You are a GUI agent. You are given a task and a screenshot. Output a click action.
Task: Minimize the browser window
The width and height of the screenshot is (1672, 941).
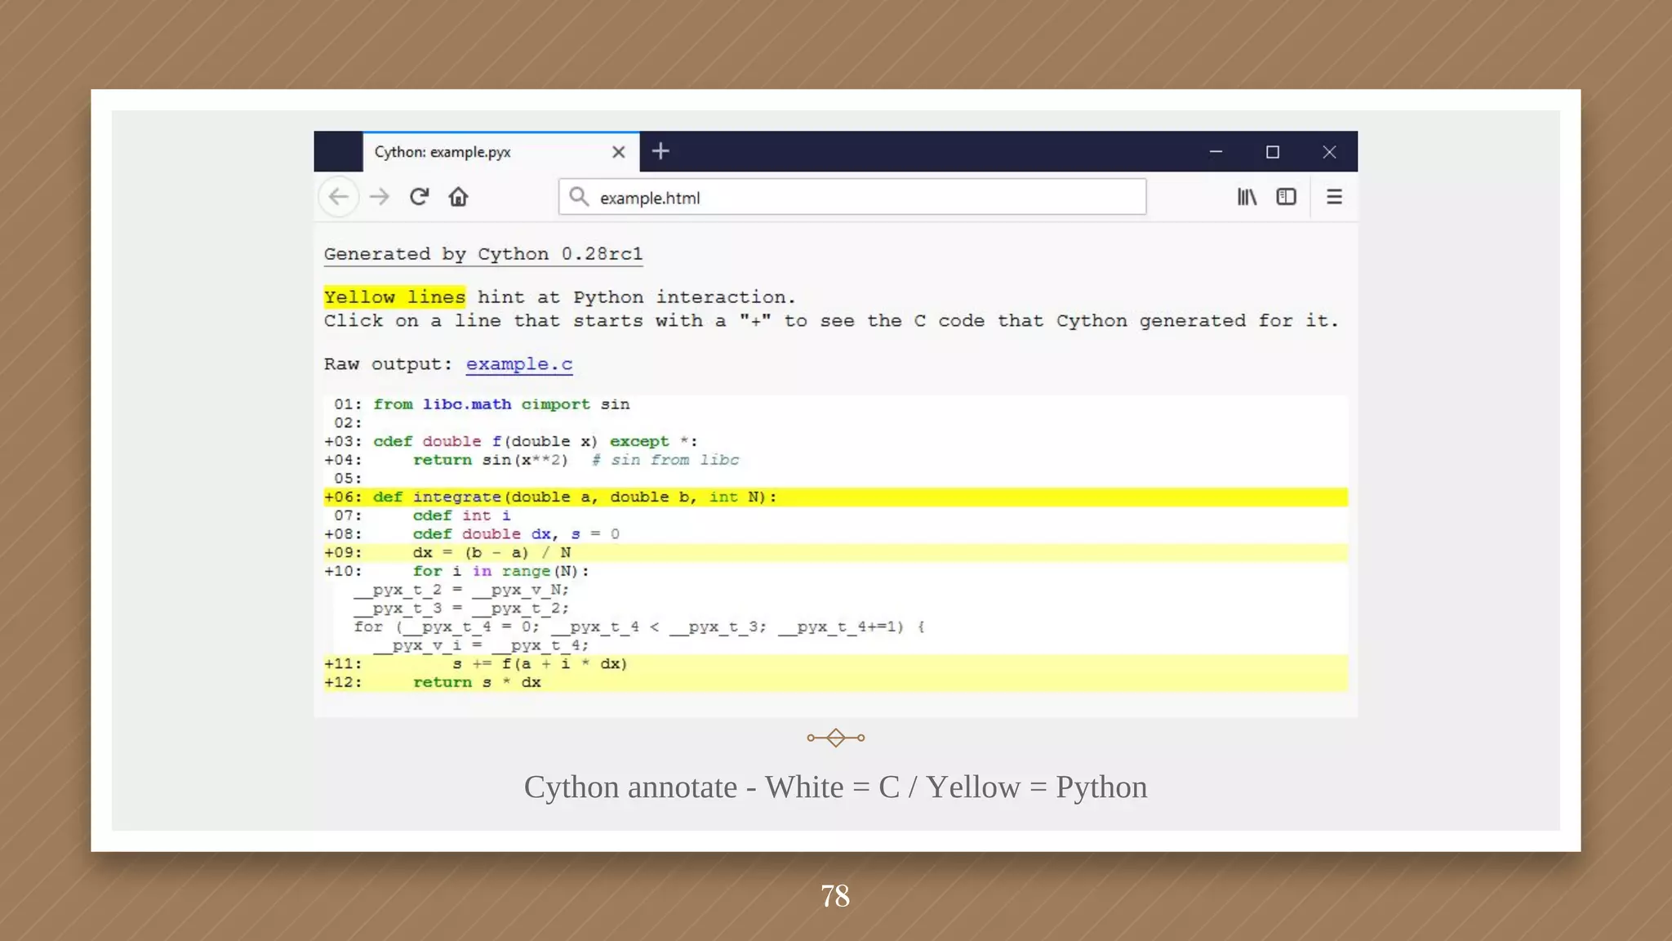click(1216, 152)
